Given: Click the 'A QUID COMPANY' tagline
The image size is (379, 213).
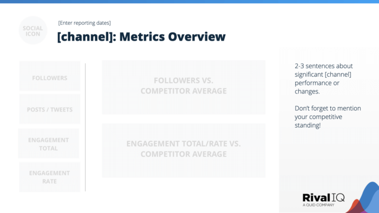Looking at the screenshot, I should pos(318,205).
